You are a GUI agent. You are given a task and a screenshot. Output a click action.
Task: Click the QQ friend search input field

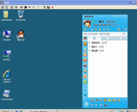[103, 34]
